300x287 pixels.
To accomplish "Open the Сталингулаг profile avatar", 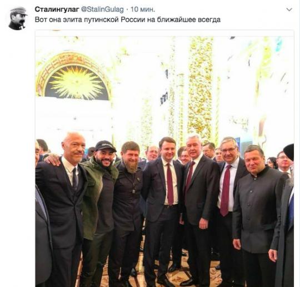I will pos(18,18).
